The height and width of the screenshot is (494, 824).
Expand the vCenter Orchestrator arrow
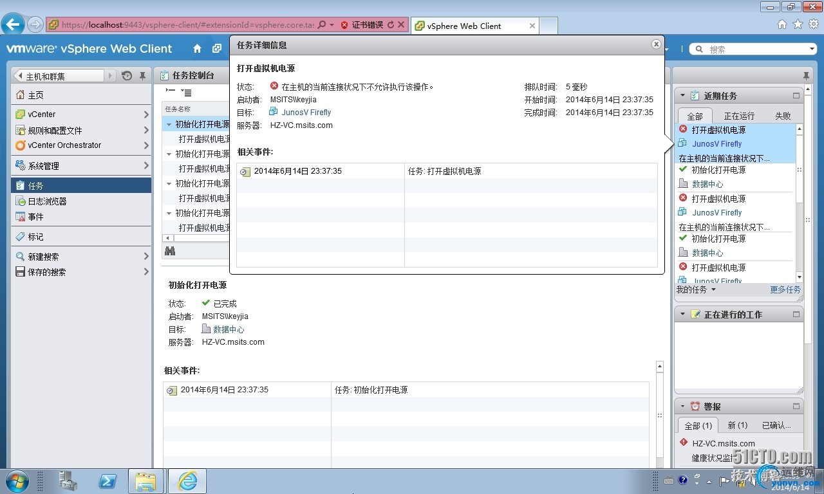(x=146, y=145)
